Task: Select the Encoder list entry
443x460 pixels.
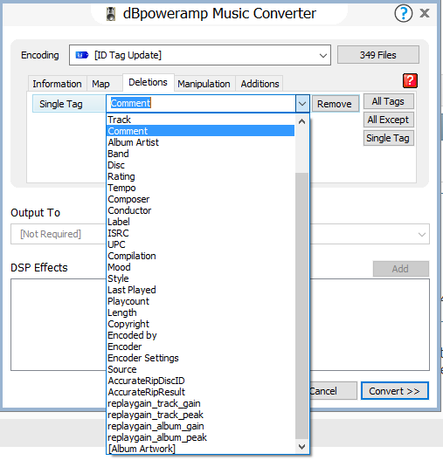Action: (200, 347)
